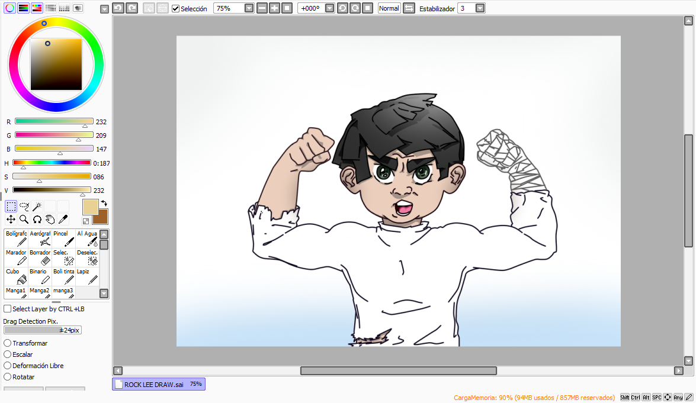Flip canvas horizontally arrows button

click(x=409, y=8)
